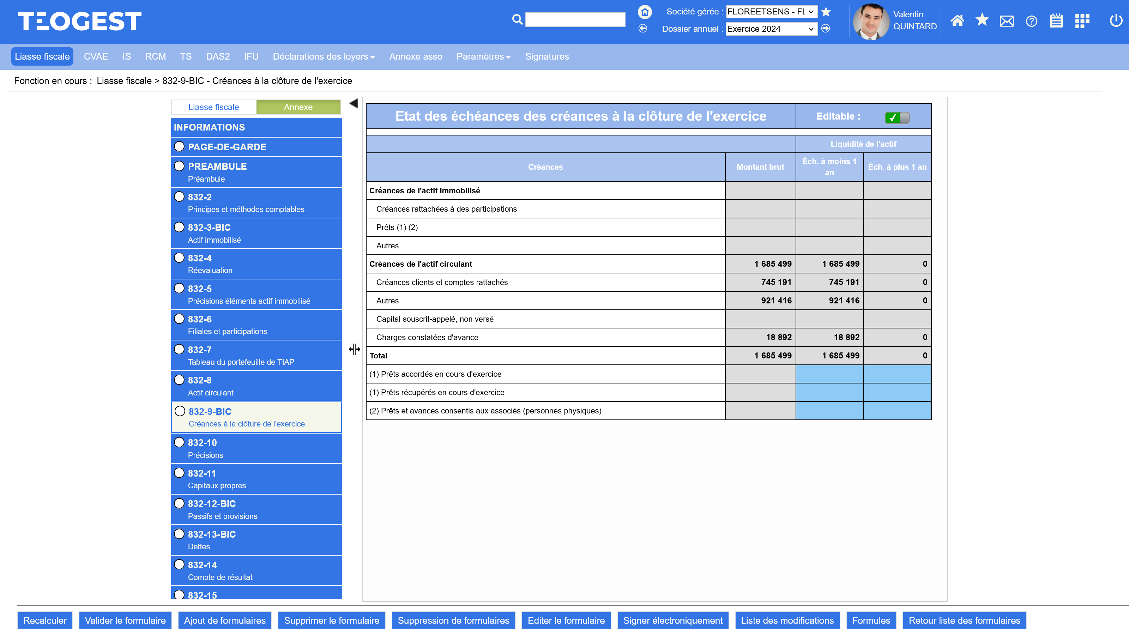Click Editer le formulaire button

click(566, 621)
